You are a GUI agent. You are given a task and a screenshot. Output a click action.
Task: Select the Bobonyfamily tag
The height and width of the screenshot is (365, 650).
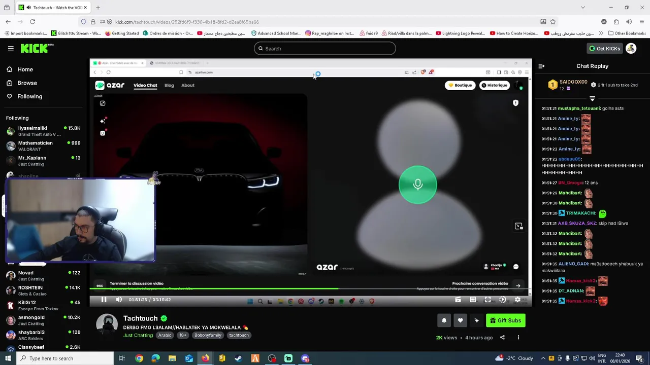208,335
